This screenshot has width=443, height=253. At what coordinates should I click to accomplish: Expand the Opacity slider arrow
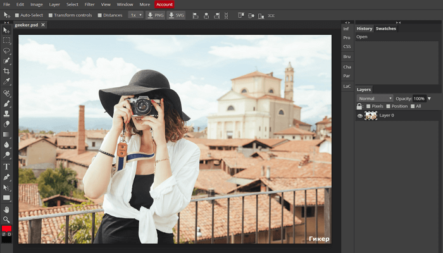(429, 99)
